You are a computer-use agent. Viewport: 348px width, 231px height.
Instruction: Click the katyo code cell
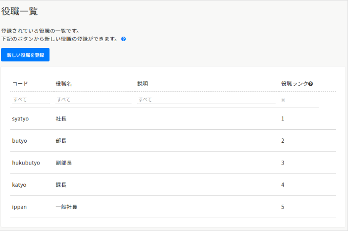(x=19, y=185)
